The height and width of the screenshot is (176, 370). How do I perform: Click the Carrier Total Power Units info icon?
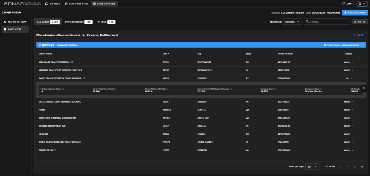tap(115, 89)
